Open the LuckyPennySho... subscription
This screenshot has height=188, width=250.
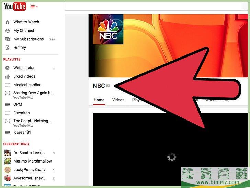tap(29, 170)
